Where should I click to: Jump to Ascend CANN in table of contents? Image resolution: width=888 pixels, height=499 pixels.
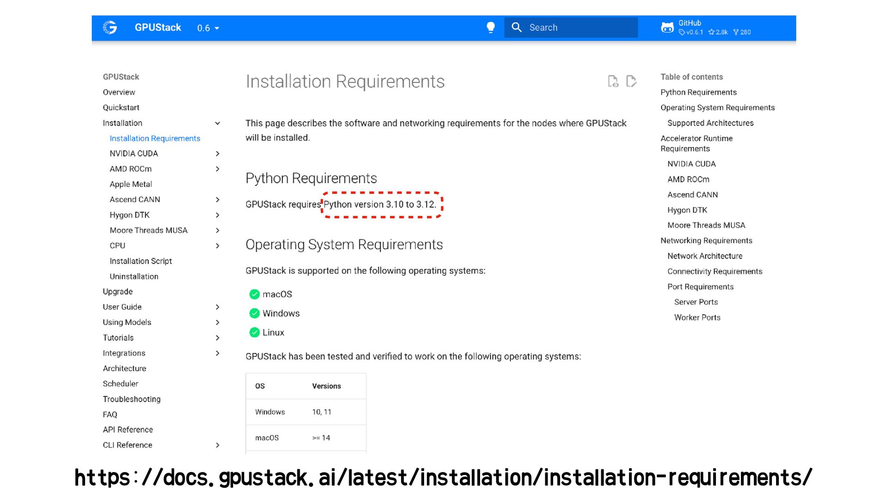tap(692, 195)
